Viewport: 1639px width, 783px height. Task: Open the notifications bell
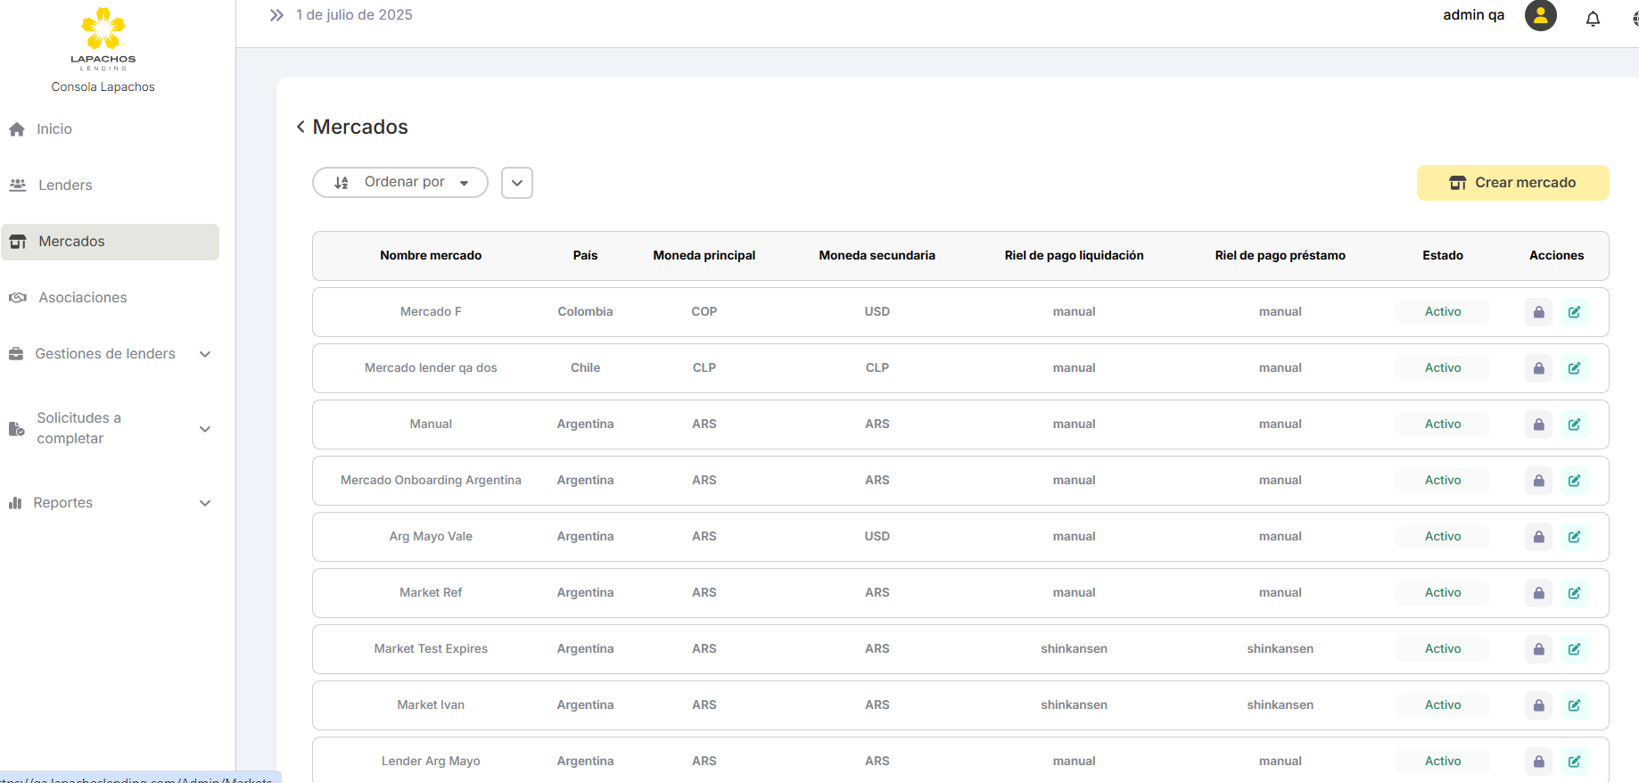tap(1593, 18)
